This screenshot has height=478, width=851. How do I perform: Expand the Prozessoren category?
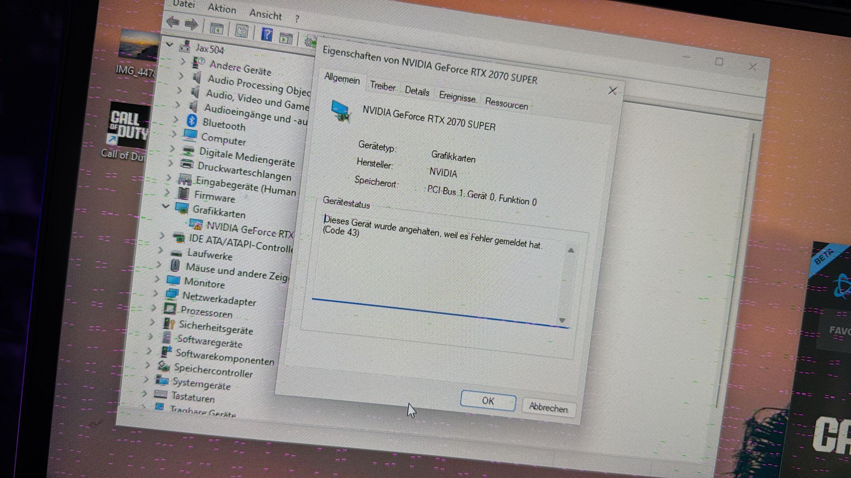click(154, 307)
